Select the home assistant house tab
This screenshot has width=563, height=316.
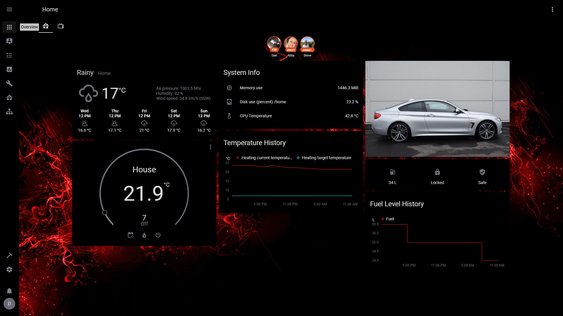tap(46, 26)
